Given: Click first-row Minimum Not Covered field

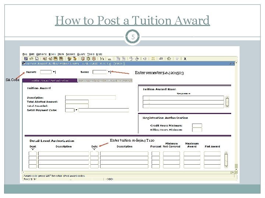Looking at the screenshot, I should tap(172, 154).
